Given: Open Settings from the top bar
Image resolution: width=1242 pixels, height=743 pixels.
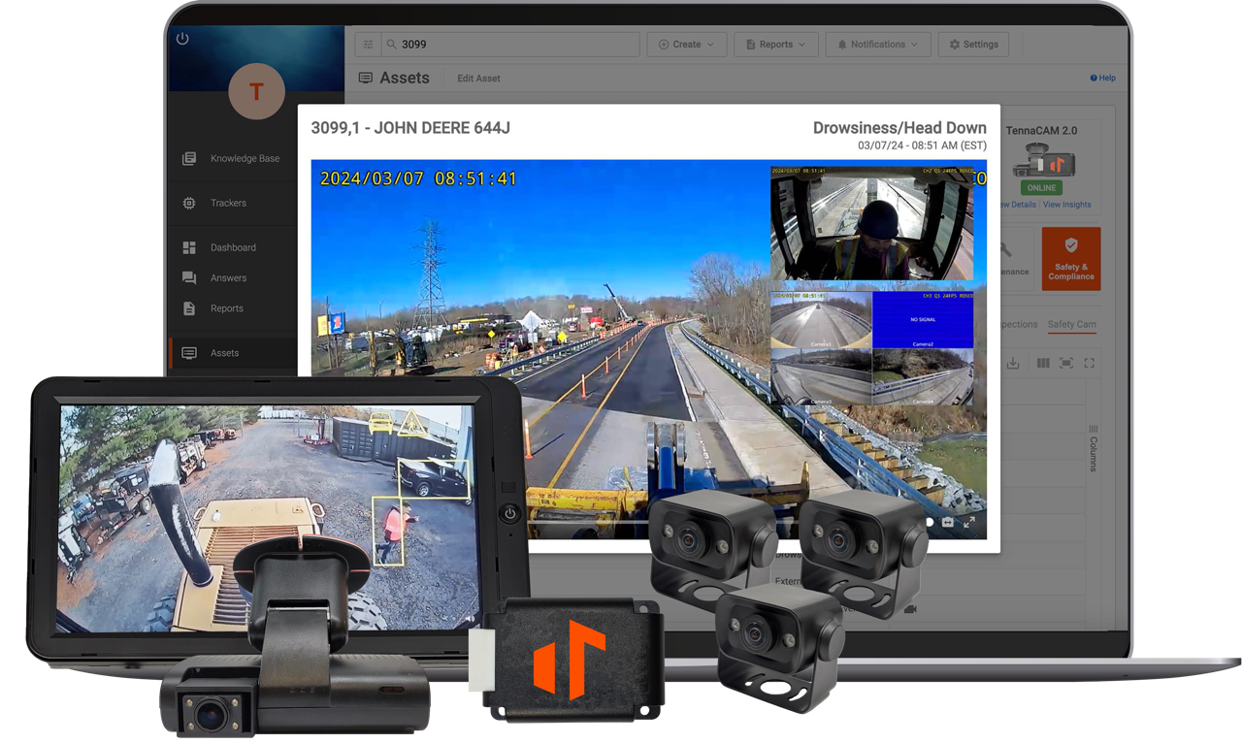Looking at the screenshot, I should coord(973,45).
